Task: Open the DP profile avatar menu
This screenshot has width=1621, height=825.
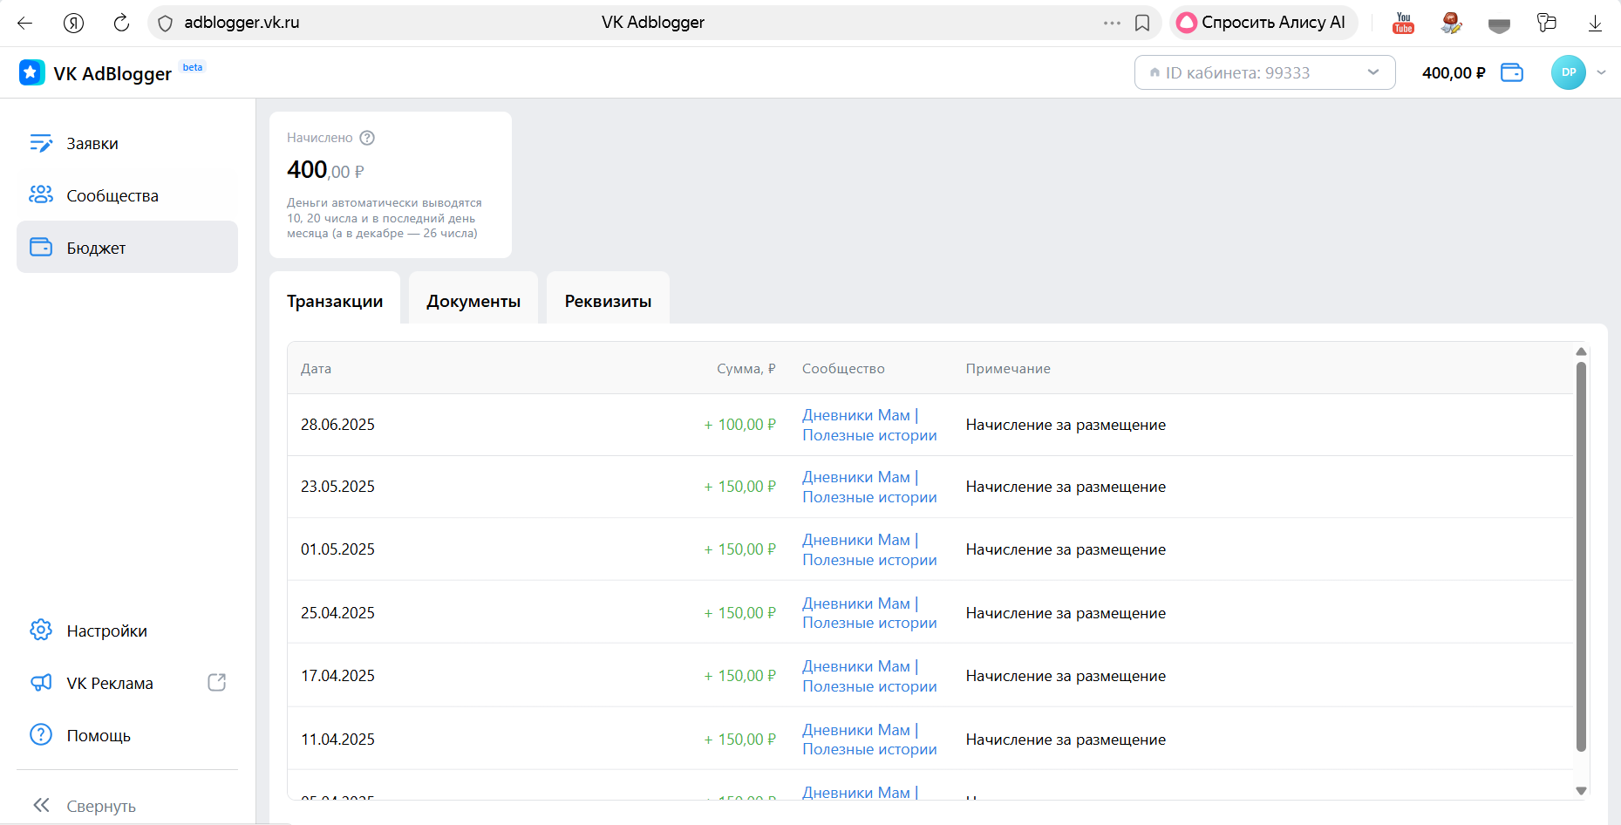Action: pos(1569,72)
